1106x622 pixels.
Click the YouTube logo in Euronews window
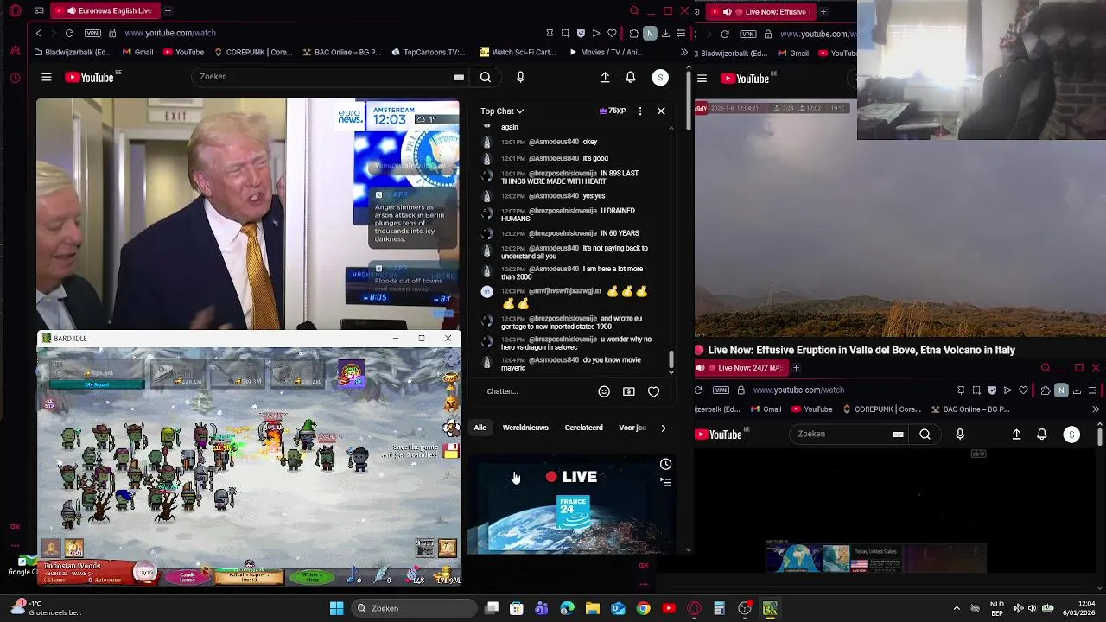(x=89, y=78)
